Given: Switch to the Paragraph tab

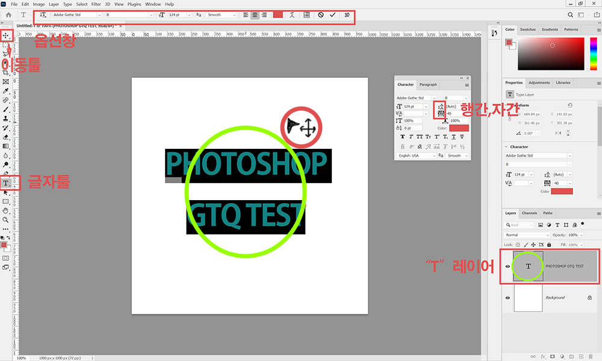Looking at the screenshot, I should point(428,84).
